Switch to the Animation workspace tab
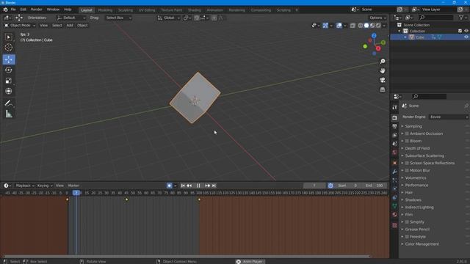 tap(215, 10)
